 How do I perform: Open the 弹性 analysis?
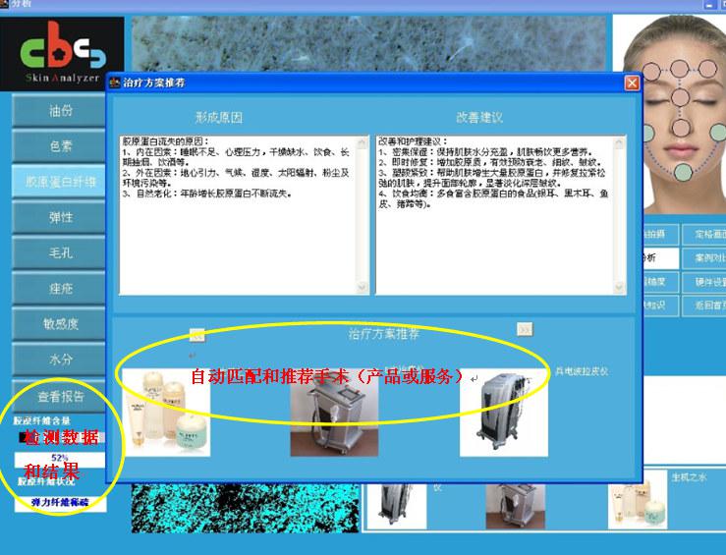click(x=61, y=217)
